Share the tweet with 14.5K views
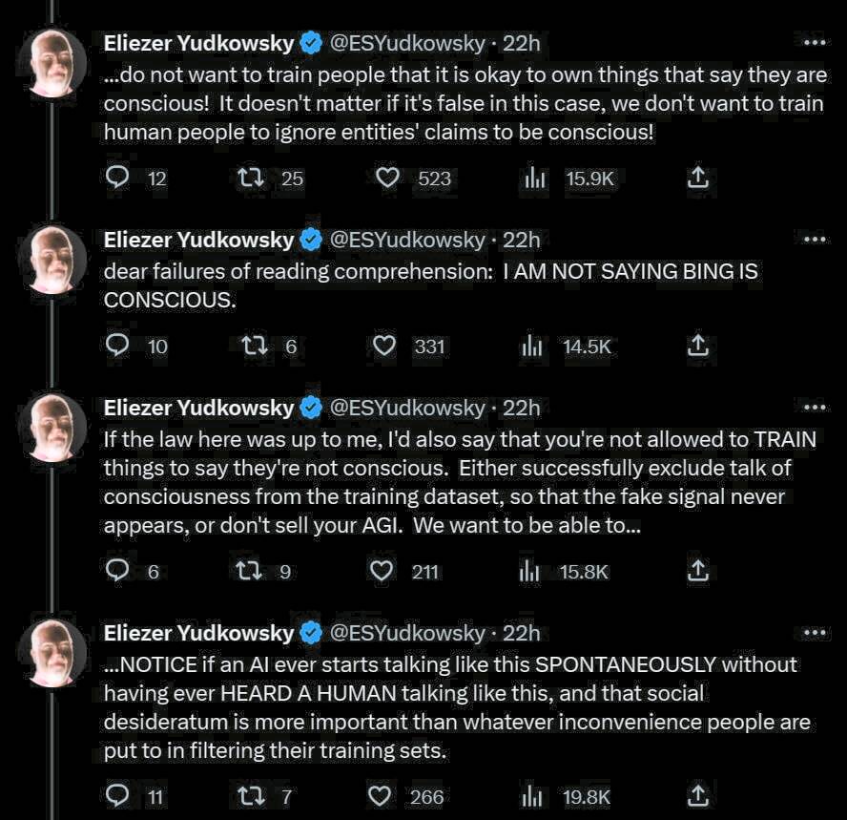Image resolution: width=847 pixels, height=820 pixels. tap(698, 347)
